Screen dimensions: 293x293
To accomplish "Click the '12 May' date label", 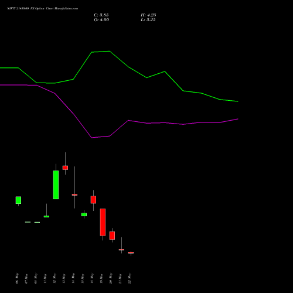I will 54,278.
